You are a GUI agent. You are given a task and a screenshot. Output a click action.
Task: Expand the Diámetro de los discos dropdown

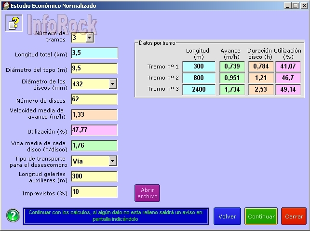coord(112,84)
